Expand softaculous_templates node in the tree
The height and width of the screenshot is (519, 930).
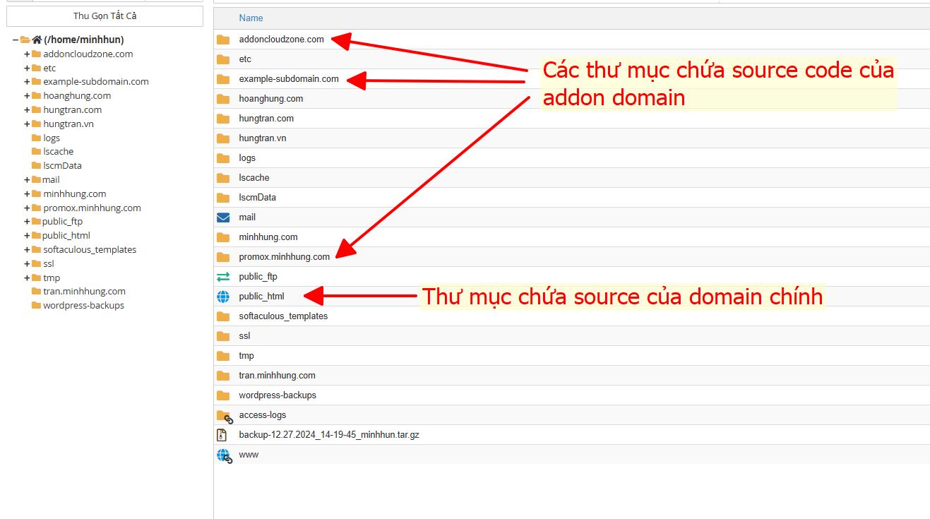[27, 250]
